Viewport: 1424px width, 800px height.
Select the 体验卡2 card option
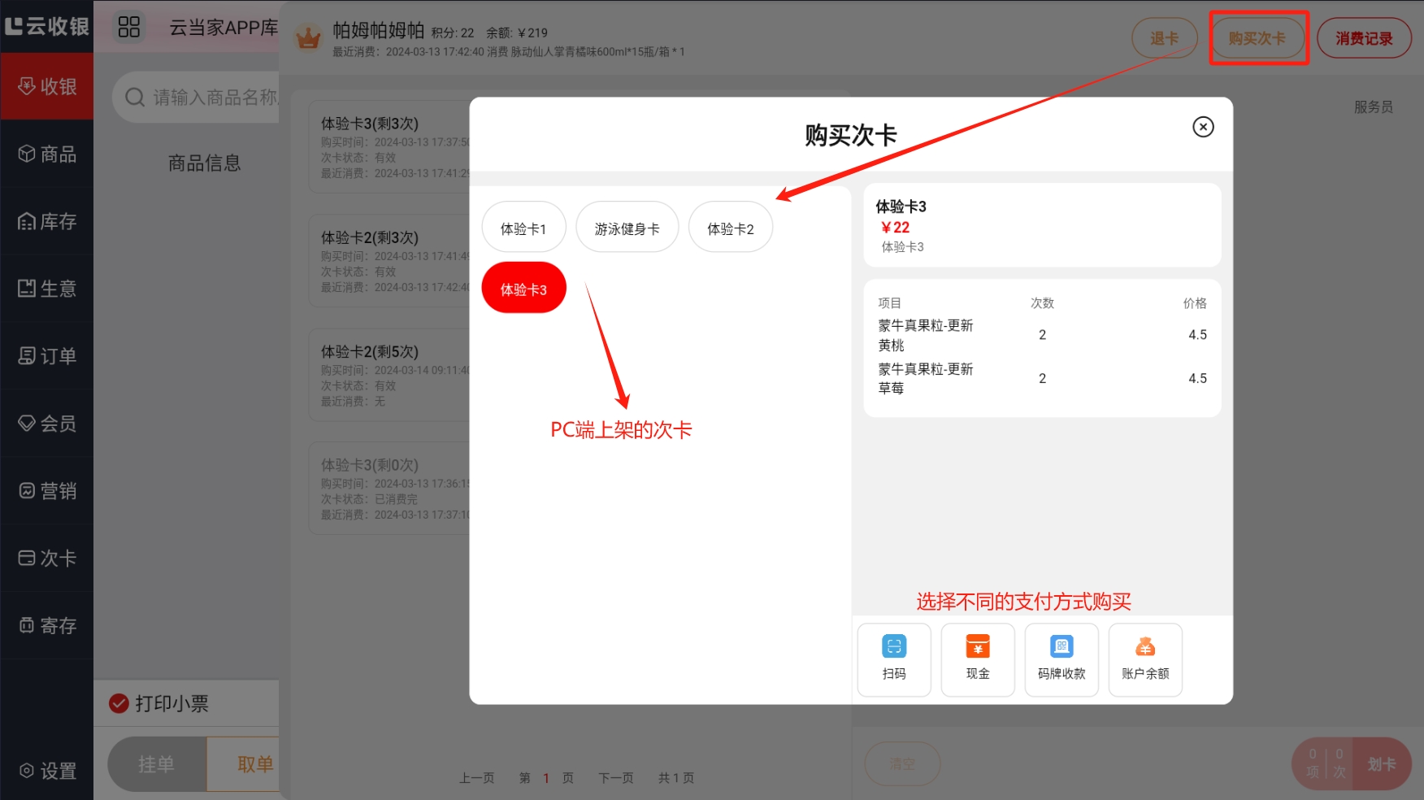click(730, 228)
